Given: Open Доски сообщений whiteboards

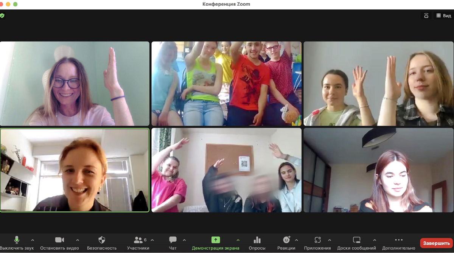Looking at the screenshot, I should pyautogui.click(x=357, y=243).
